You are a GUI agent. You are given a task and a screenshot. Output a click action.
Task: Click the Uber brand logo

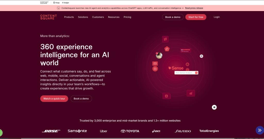pyautogui.click(x=104, y=131)
